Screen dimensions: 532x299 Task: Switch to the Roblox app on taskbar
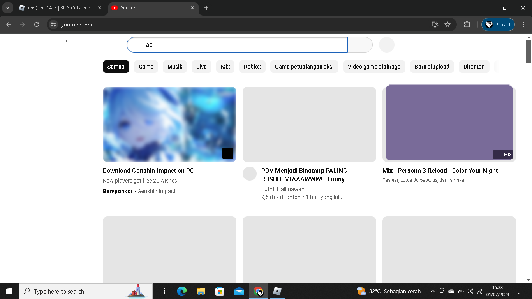[x=277, y=291]
